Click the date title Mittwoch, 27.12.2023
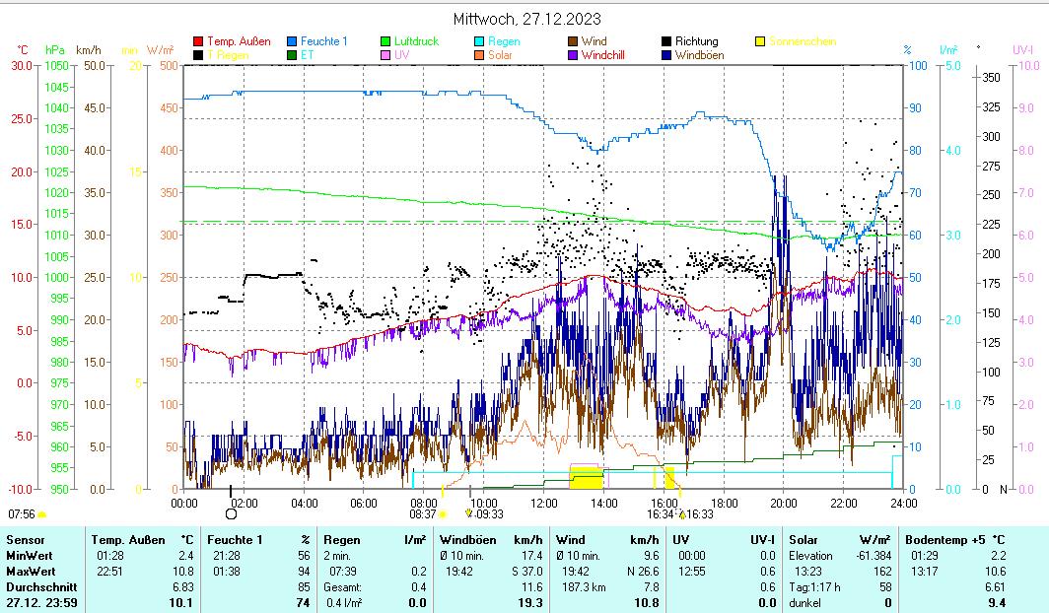 click(526, 19)
